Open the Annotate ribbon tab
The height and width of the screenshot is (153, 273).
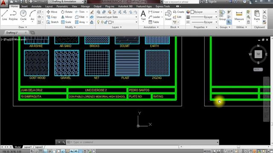coord(36,6)
